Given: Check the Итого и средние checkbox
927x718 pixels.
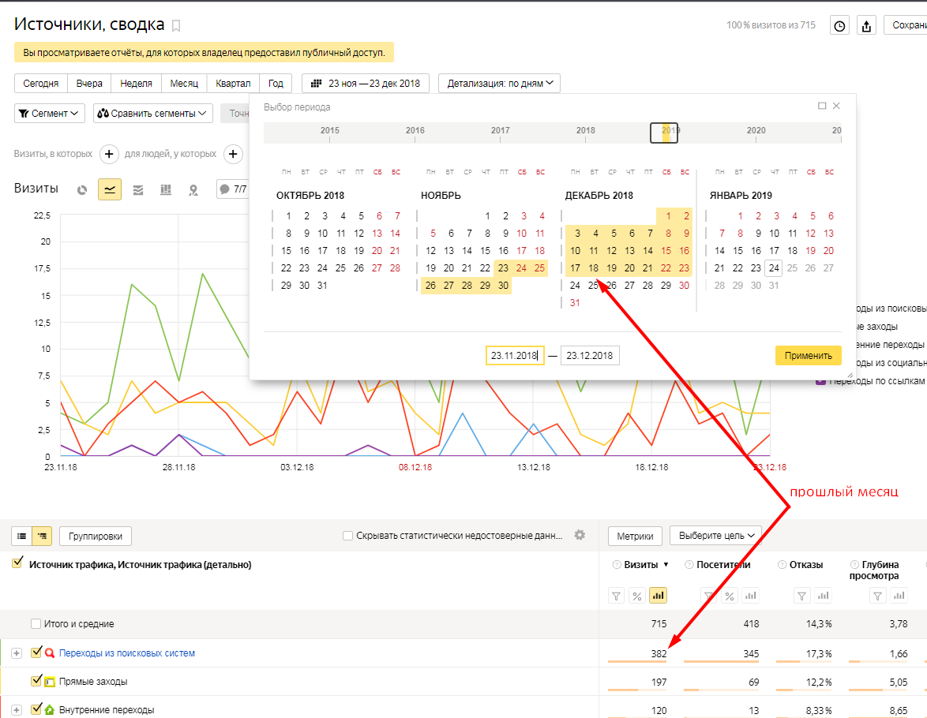Looking at the screenshot, I should pos(36,623).
